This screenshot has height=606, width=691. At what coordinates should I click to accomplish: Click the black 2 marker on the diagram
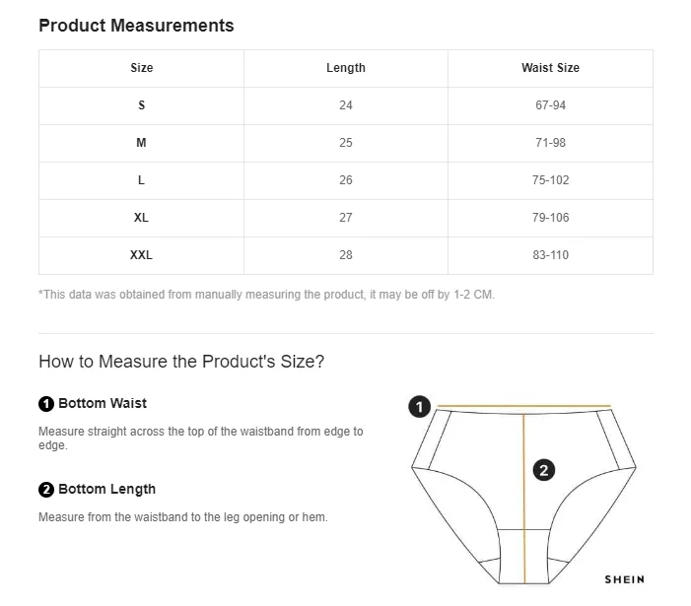pos(544,470)
